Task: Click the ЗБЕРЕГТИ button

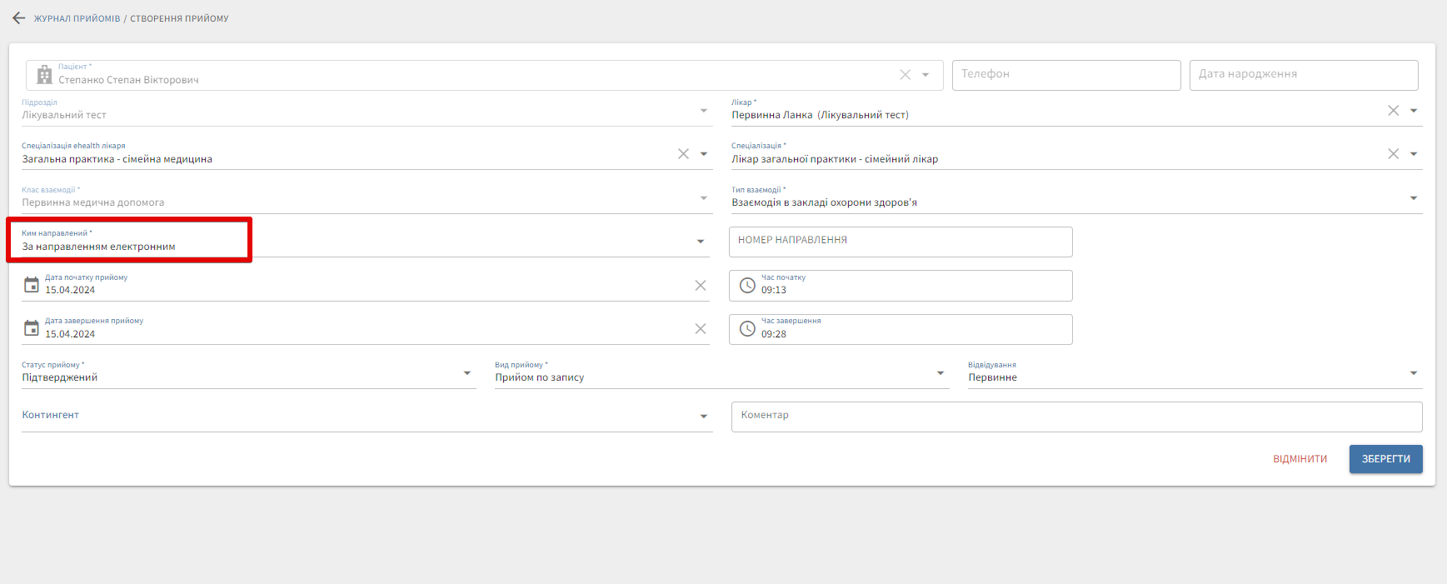Action: 1385,459
